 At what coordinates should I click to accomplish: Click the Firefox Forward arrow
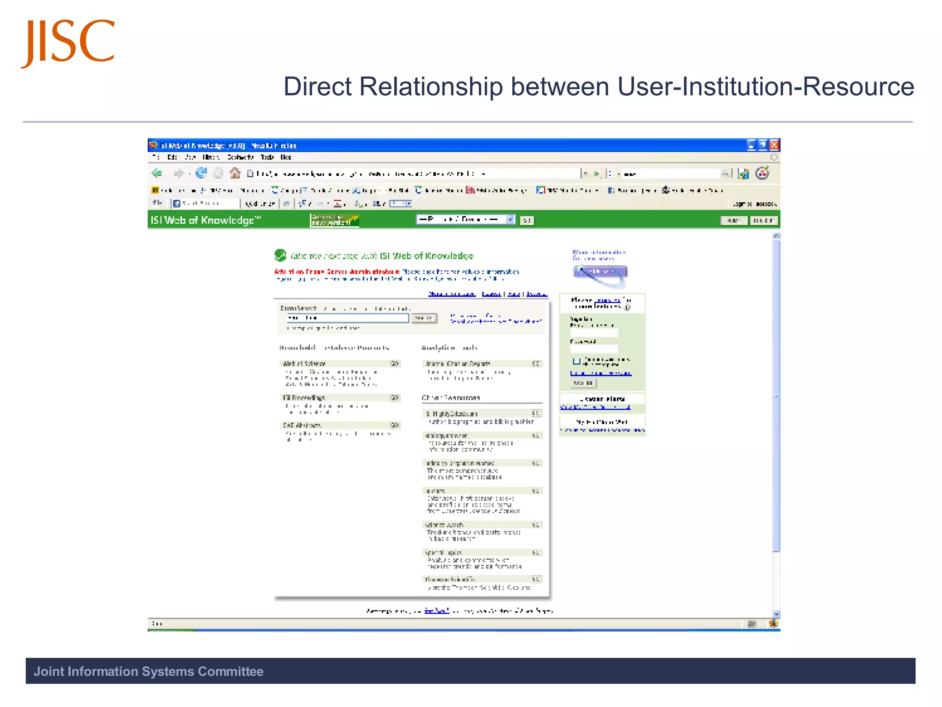178,173
